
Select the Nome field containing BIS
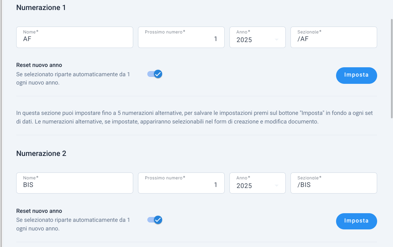(75, 183)
